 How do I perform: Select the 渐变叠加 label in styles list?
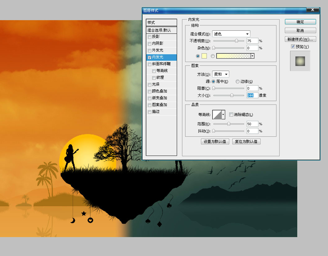coord(160,98)
